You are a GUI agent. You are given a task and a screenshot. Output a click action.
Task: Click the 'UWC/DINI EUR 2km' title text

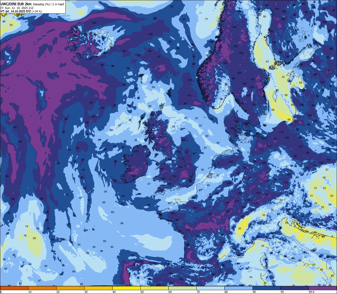tap(16, 4)
